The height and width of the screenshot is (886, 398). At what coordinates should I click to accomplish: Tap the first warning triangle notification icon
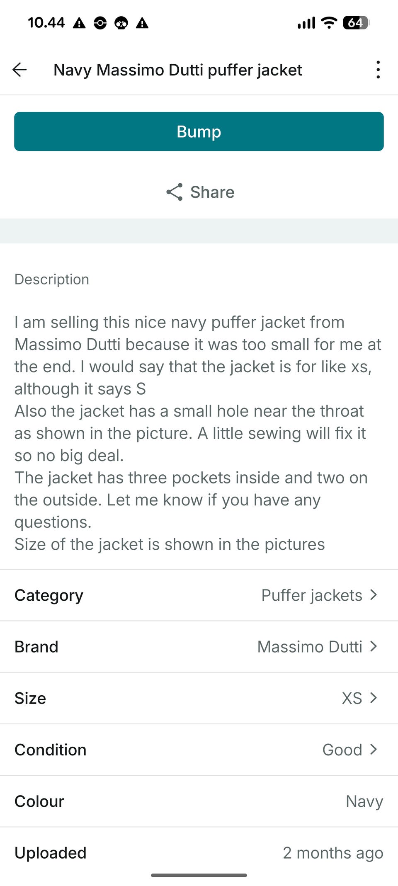coord(79,23)
